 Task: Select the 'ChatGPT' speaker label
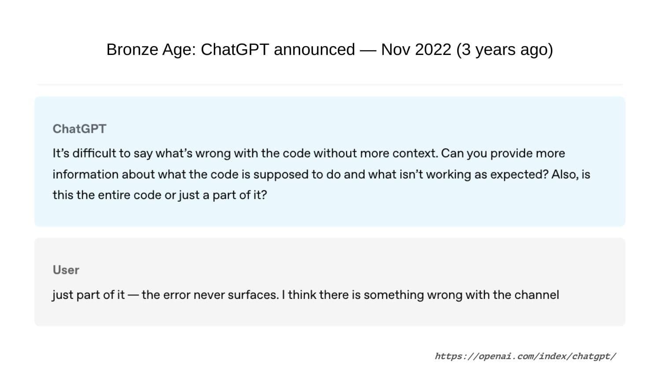coord(79,129)
